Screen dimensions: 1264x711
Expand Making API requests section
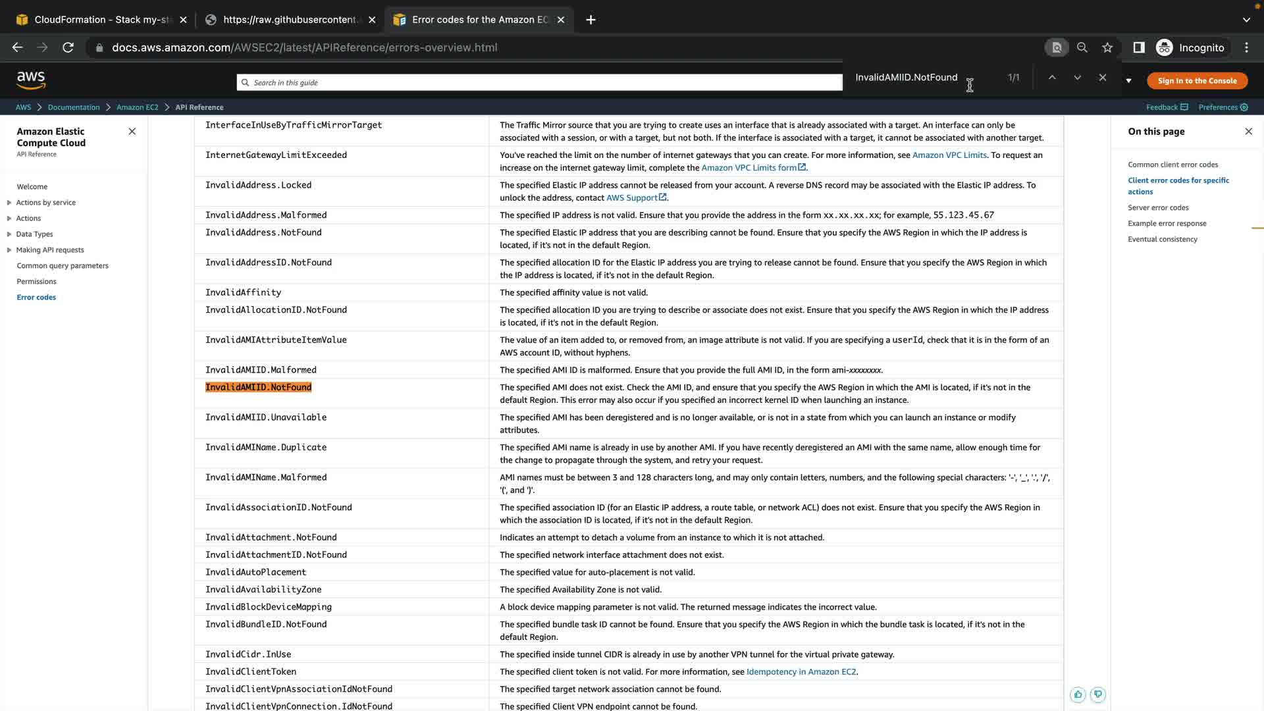point(9,250)
